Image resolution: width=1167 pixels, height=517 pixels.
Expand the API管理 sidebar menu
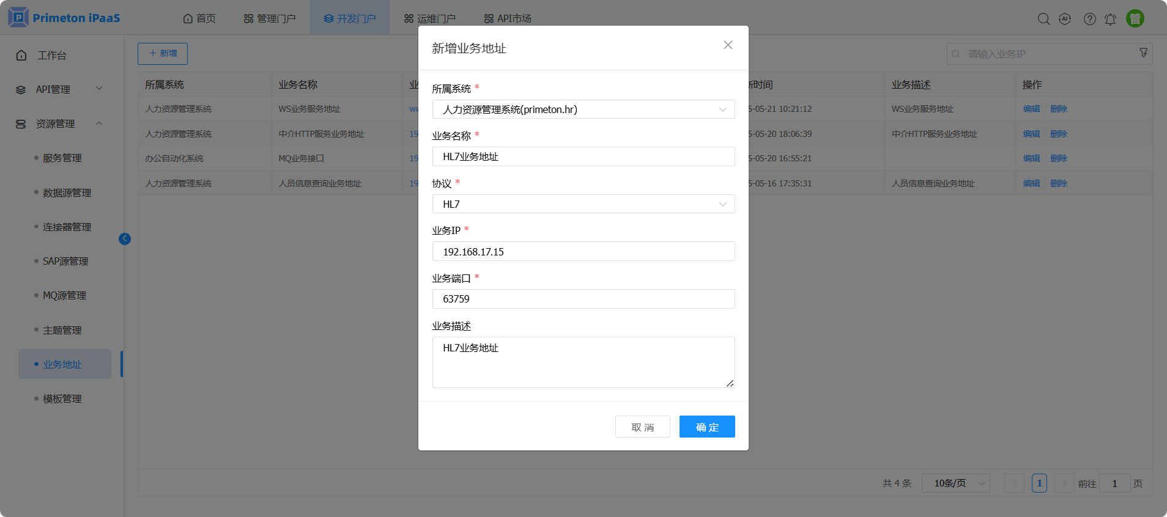[59, 89]
